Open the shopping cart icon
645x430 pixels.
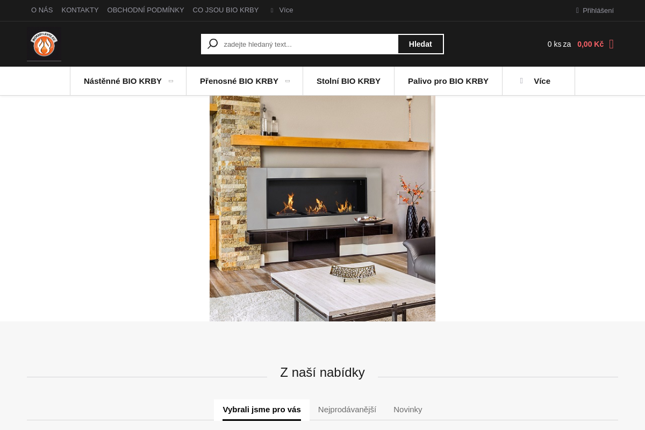[x=611, y=44]
